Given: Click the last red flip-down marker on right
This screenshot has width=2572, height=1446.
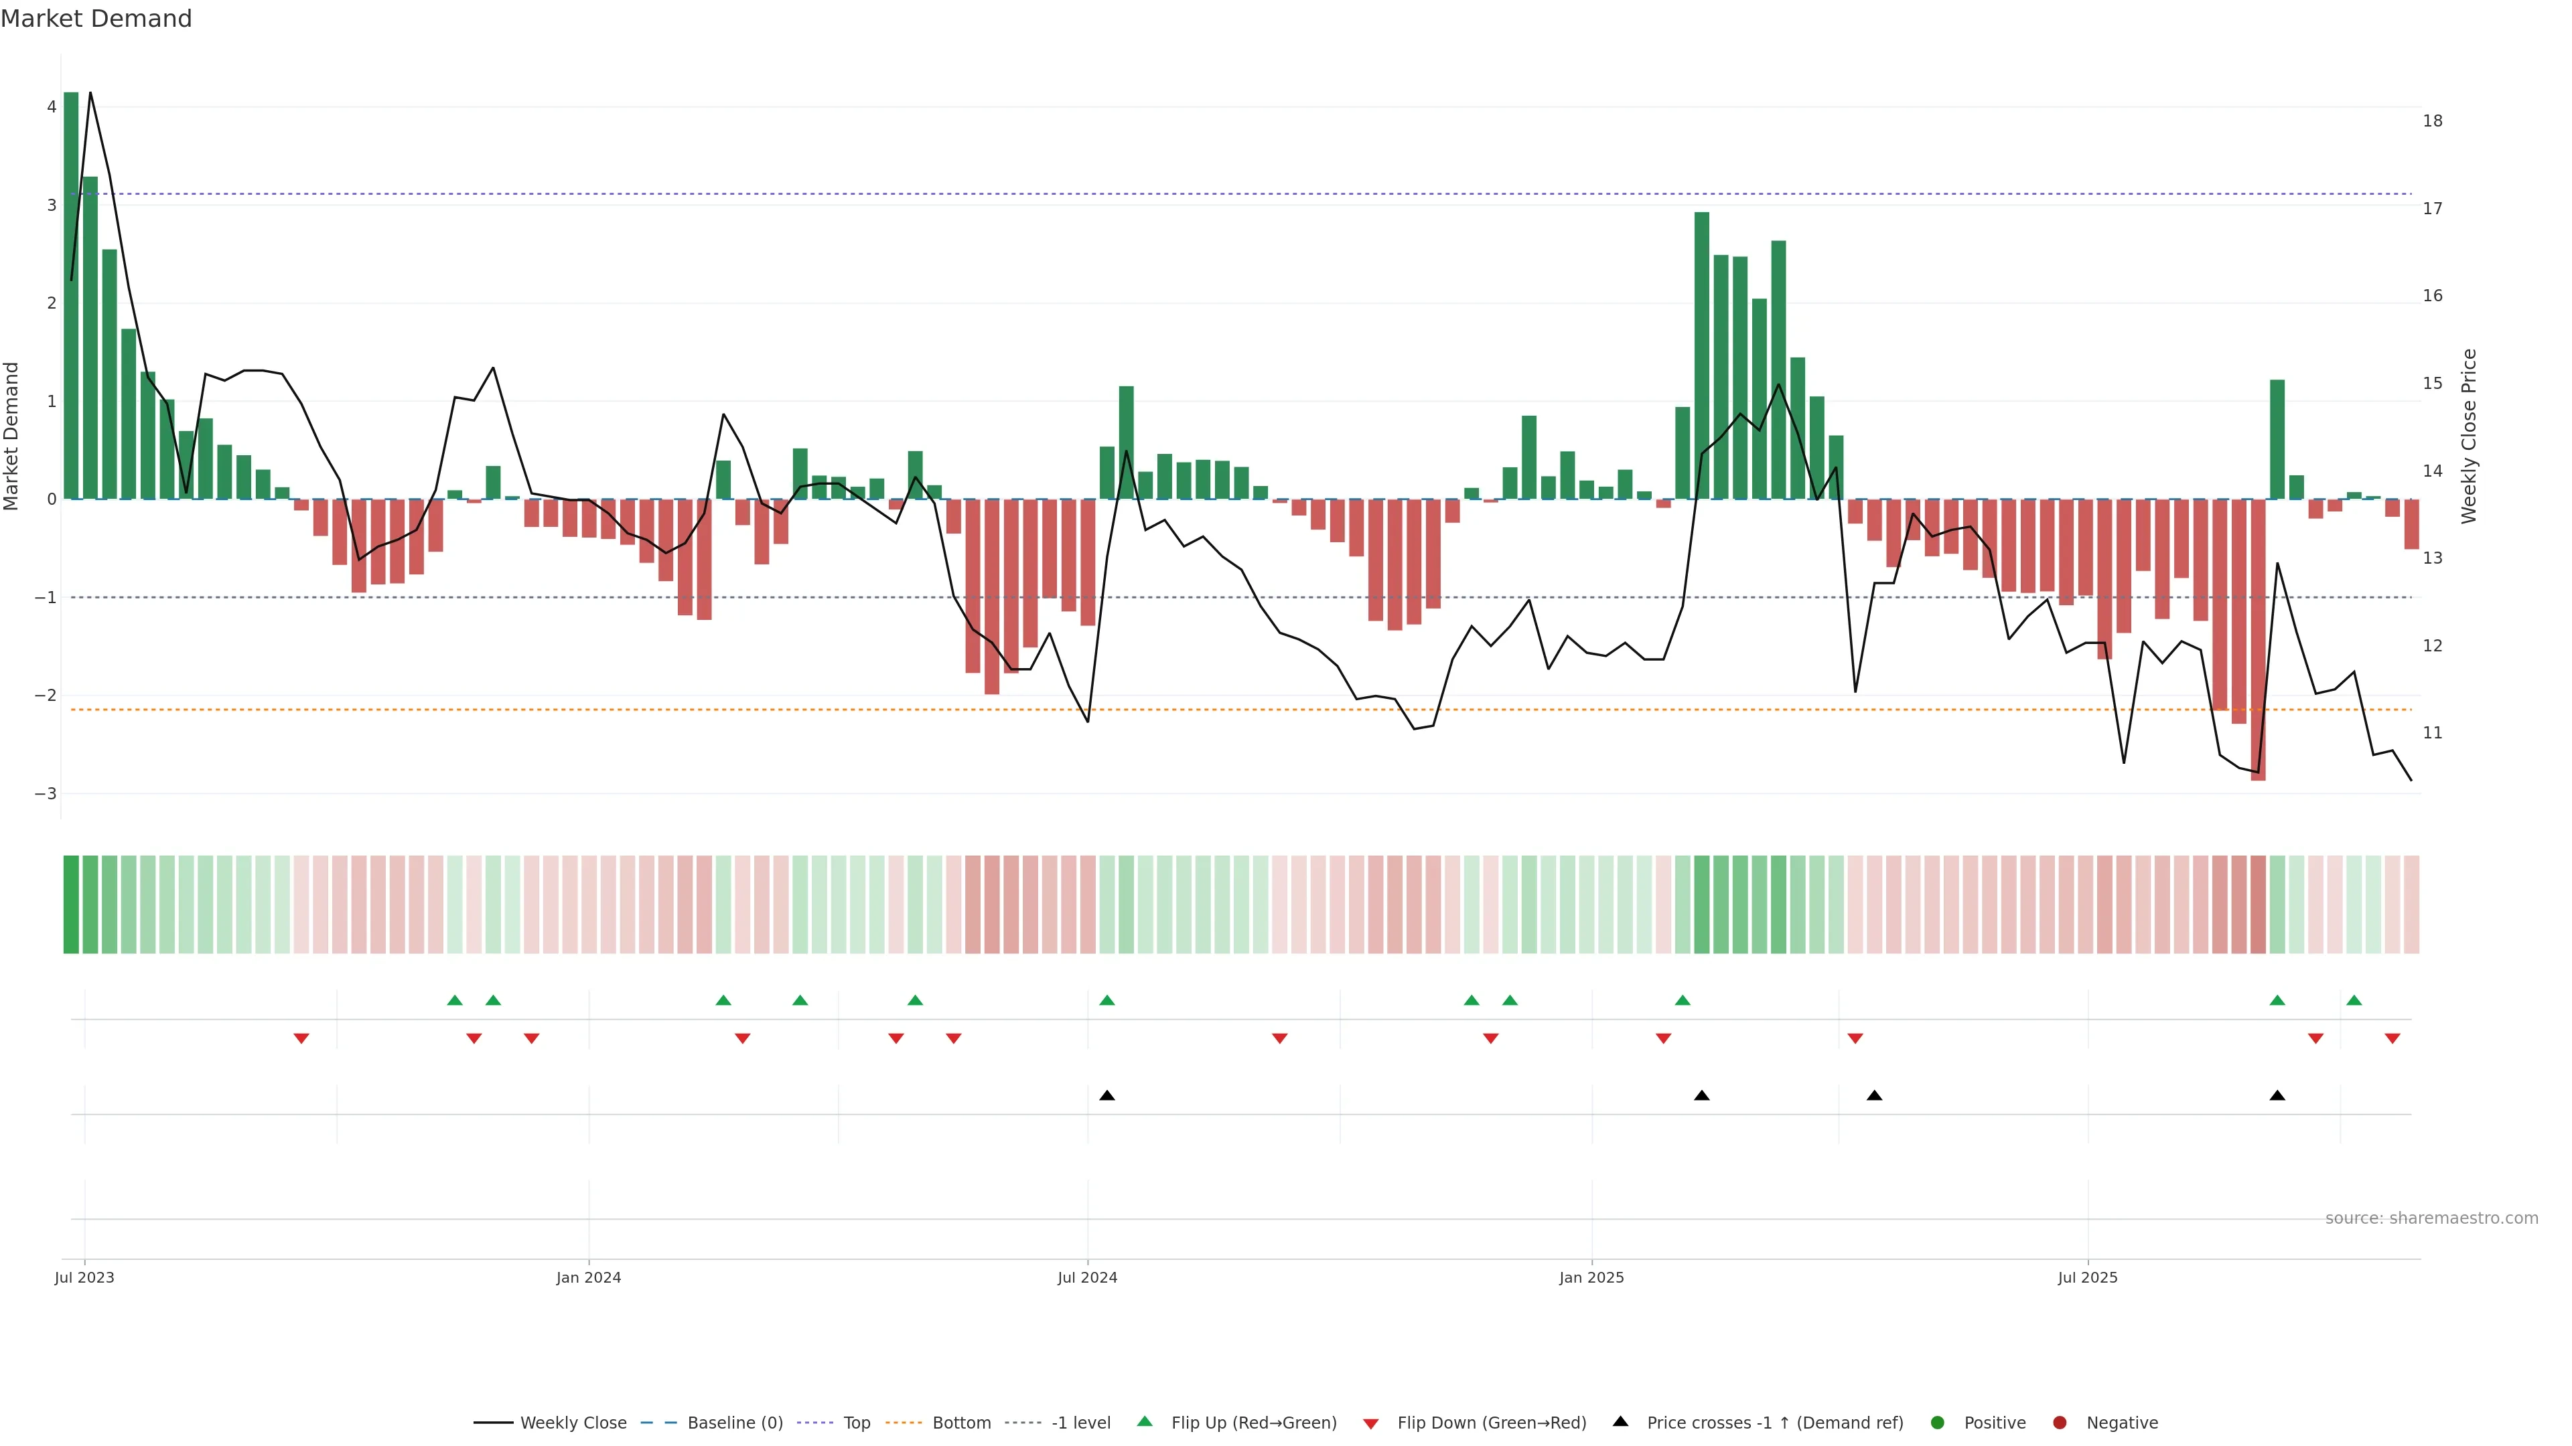Looking at the screenshot, I should (x=2392, y=1039).
